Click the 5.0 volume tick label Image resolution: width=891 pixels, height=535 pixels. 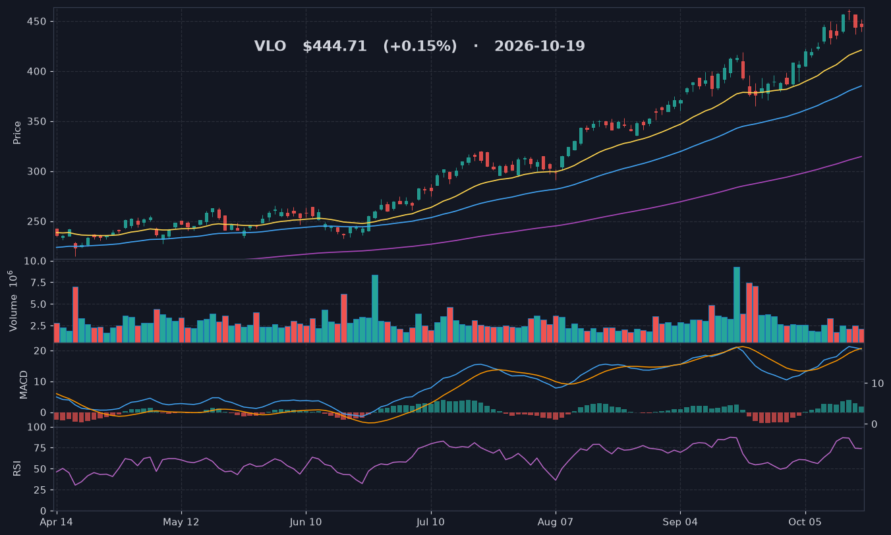(38, 304)
